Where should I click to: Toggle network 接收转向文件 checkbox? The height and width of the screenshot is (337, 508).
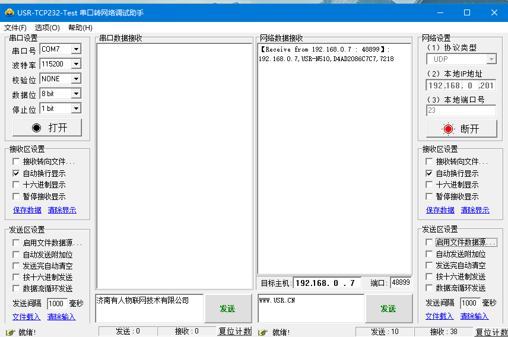point(429,161)
